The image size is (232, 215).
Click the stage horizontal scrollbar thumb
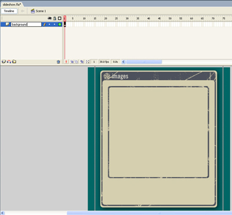pyautogui.click(x=149, y=213)
